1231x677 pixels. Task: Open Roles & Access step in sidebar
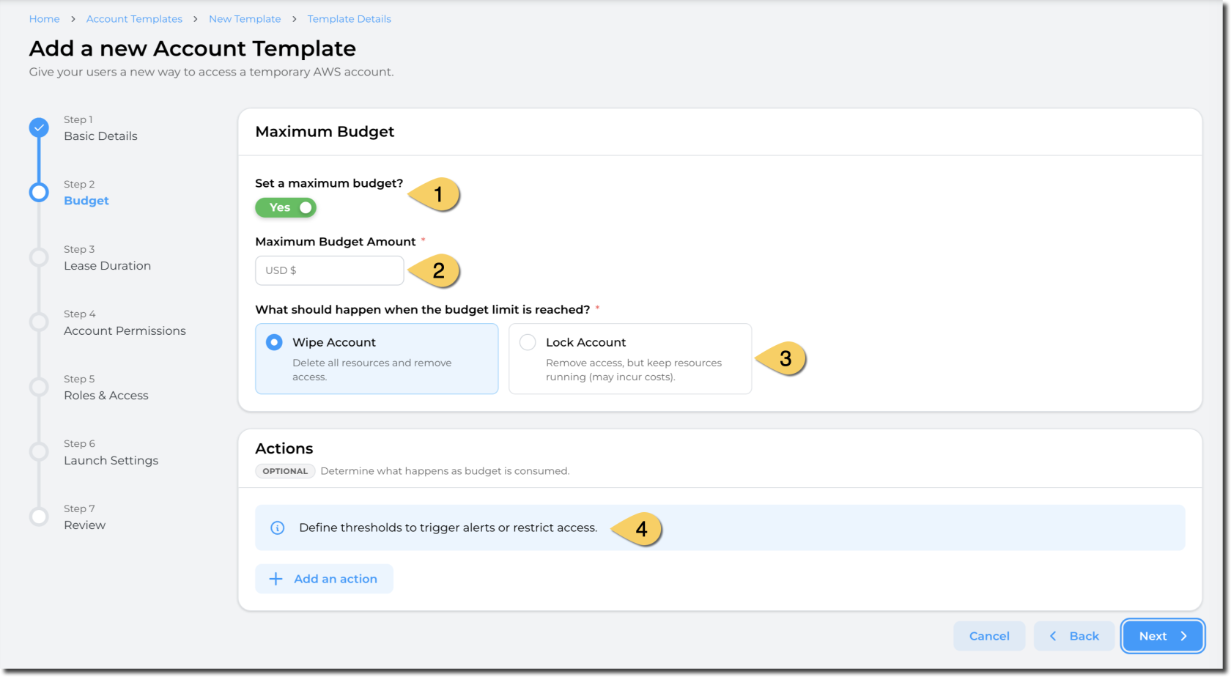[x=106, y=396]
